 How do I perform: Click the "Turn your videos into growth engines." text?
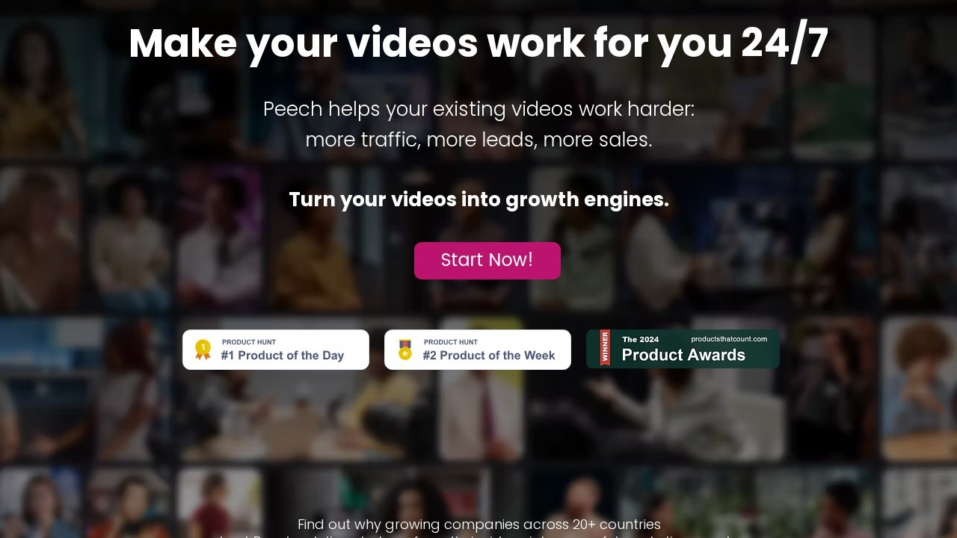478,200
